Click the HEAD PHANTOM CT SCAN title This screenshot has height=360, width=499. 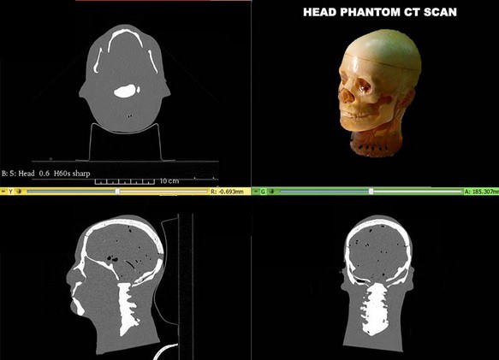[380, 12]
